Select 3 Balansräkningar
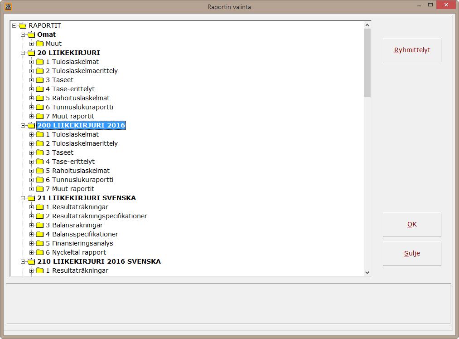 point(74,225)
